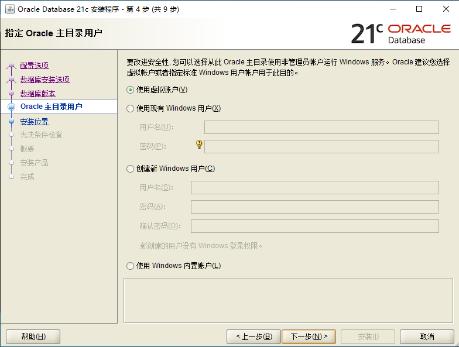The image size is (459, 347).
Task: Focus the 用户名(U) input field
Action: coord(321,128)
